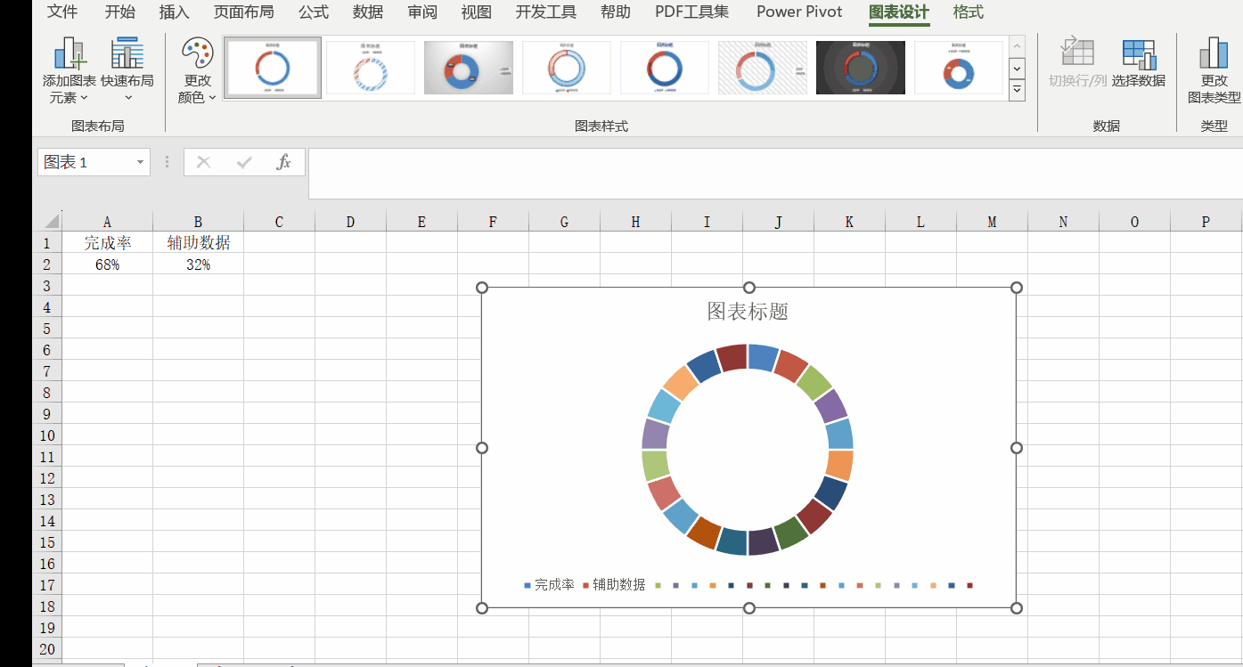Select cell A2 containing 68%

click(107, 264)
